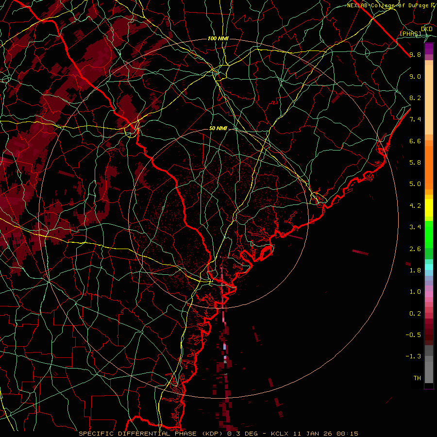Click the 50 NMI range ring label
The height and width of the screenshot is (437, 437).
click(x=218, y=129)
